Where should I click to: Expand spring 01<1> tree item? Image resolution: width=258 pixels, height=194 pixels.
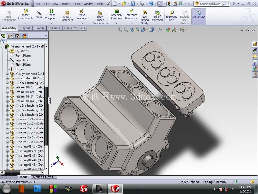7,147
